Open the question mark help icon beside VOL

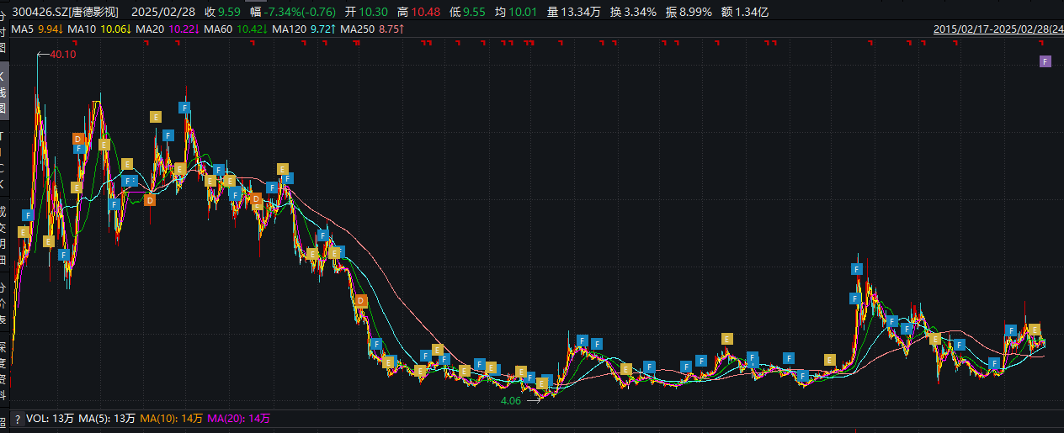click(x=17, y=418)
